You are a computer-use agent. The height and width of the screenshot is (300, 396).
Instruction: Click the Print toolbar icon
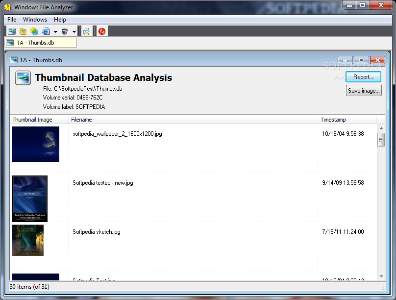pos(87,31)
